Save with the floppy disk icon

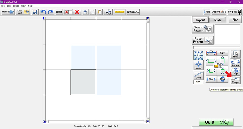[x=35, y=12]
